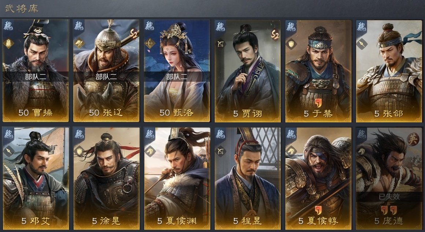Click the 夏侯渊 name label
425x232 pixels.
pos(181,221)
